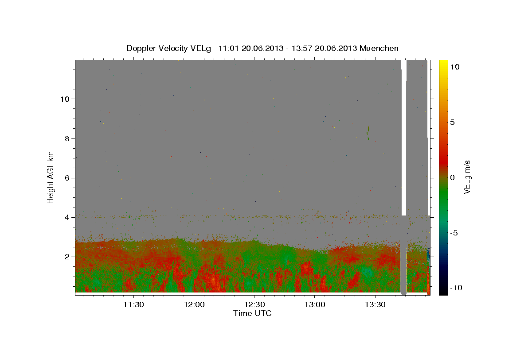Click the "VELg m/s" colorbar label
This screenshot has height=354, width=532.
tap(467, 177)
